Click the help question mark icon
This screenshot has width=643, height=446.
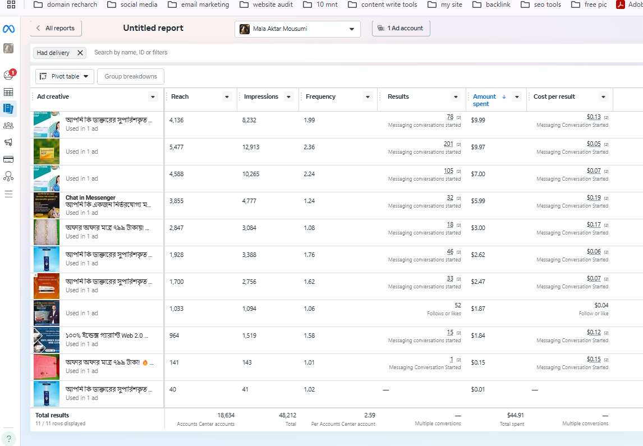(8, 439)
